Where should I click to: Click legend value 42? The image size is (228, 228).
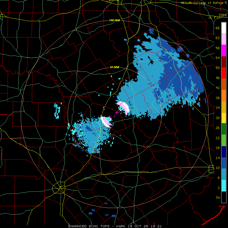(218, 88)
